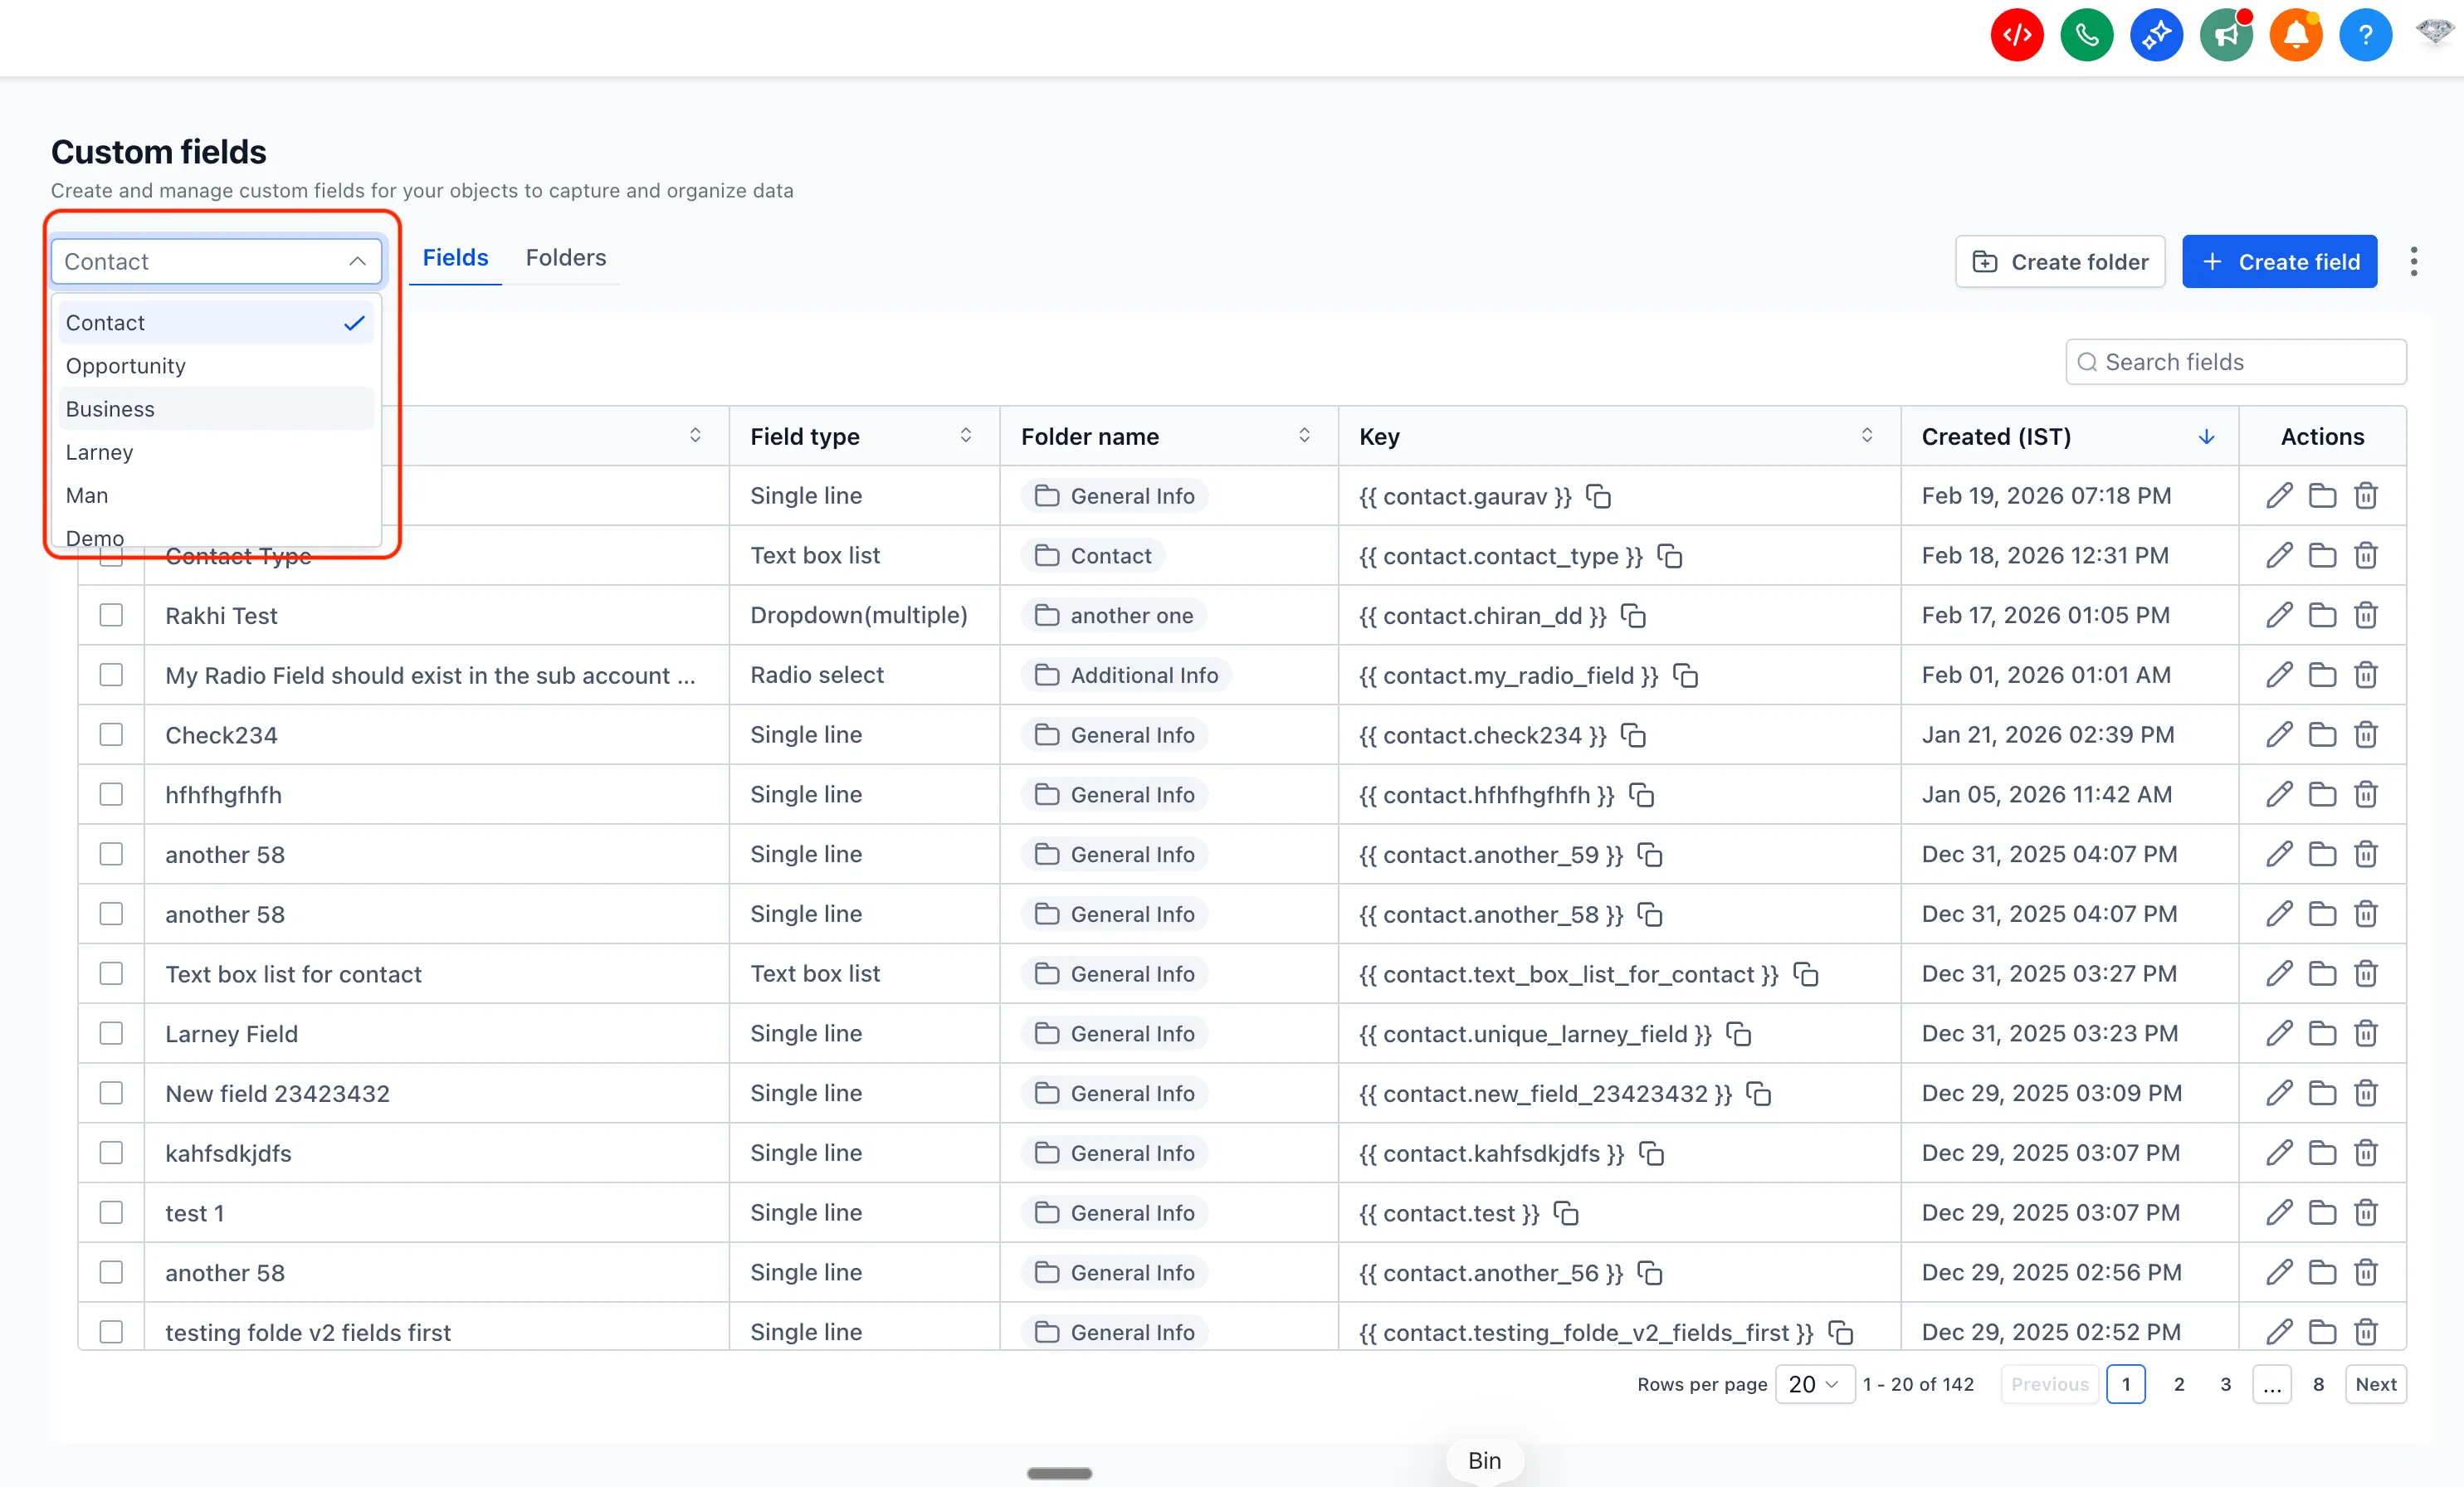Copy the contact.gaurav key
This screenshot has height=1487, width=2464.
click(1598, 497)
